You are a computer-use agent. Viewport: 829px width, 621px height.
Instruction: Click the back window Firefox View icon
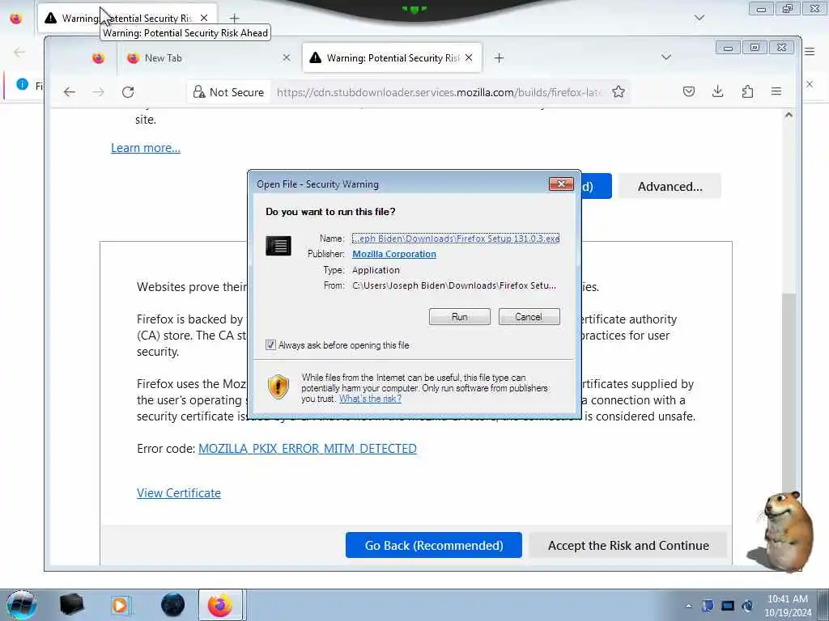click(16, 19)
